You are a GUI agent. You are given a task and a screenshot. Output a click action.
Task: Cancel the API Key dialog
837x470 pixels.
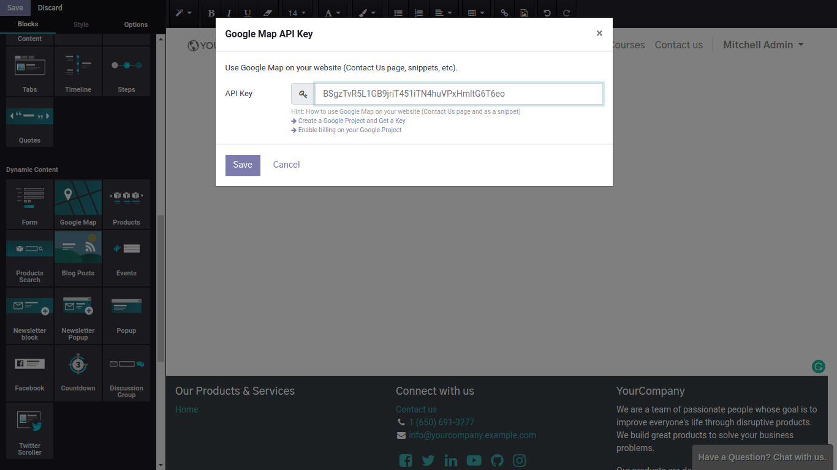click(286, 165)
